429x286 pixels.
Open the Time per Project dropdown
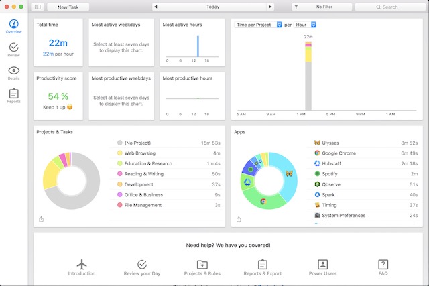[258, 25]
